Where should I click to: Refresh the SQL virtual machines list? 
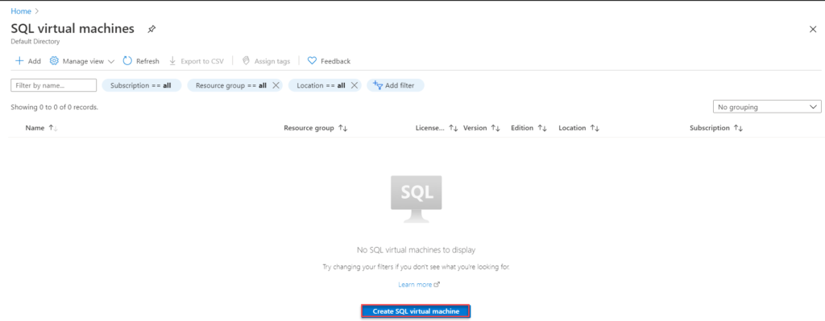pos(141,61)
